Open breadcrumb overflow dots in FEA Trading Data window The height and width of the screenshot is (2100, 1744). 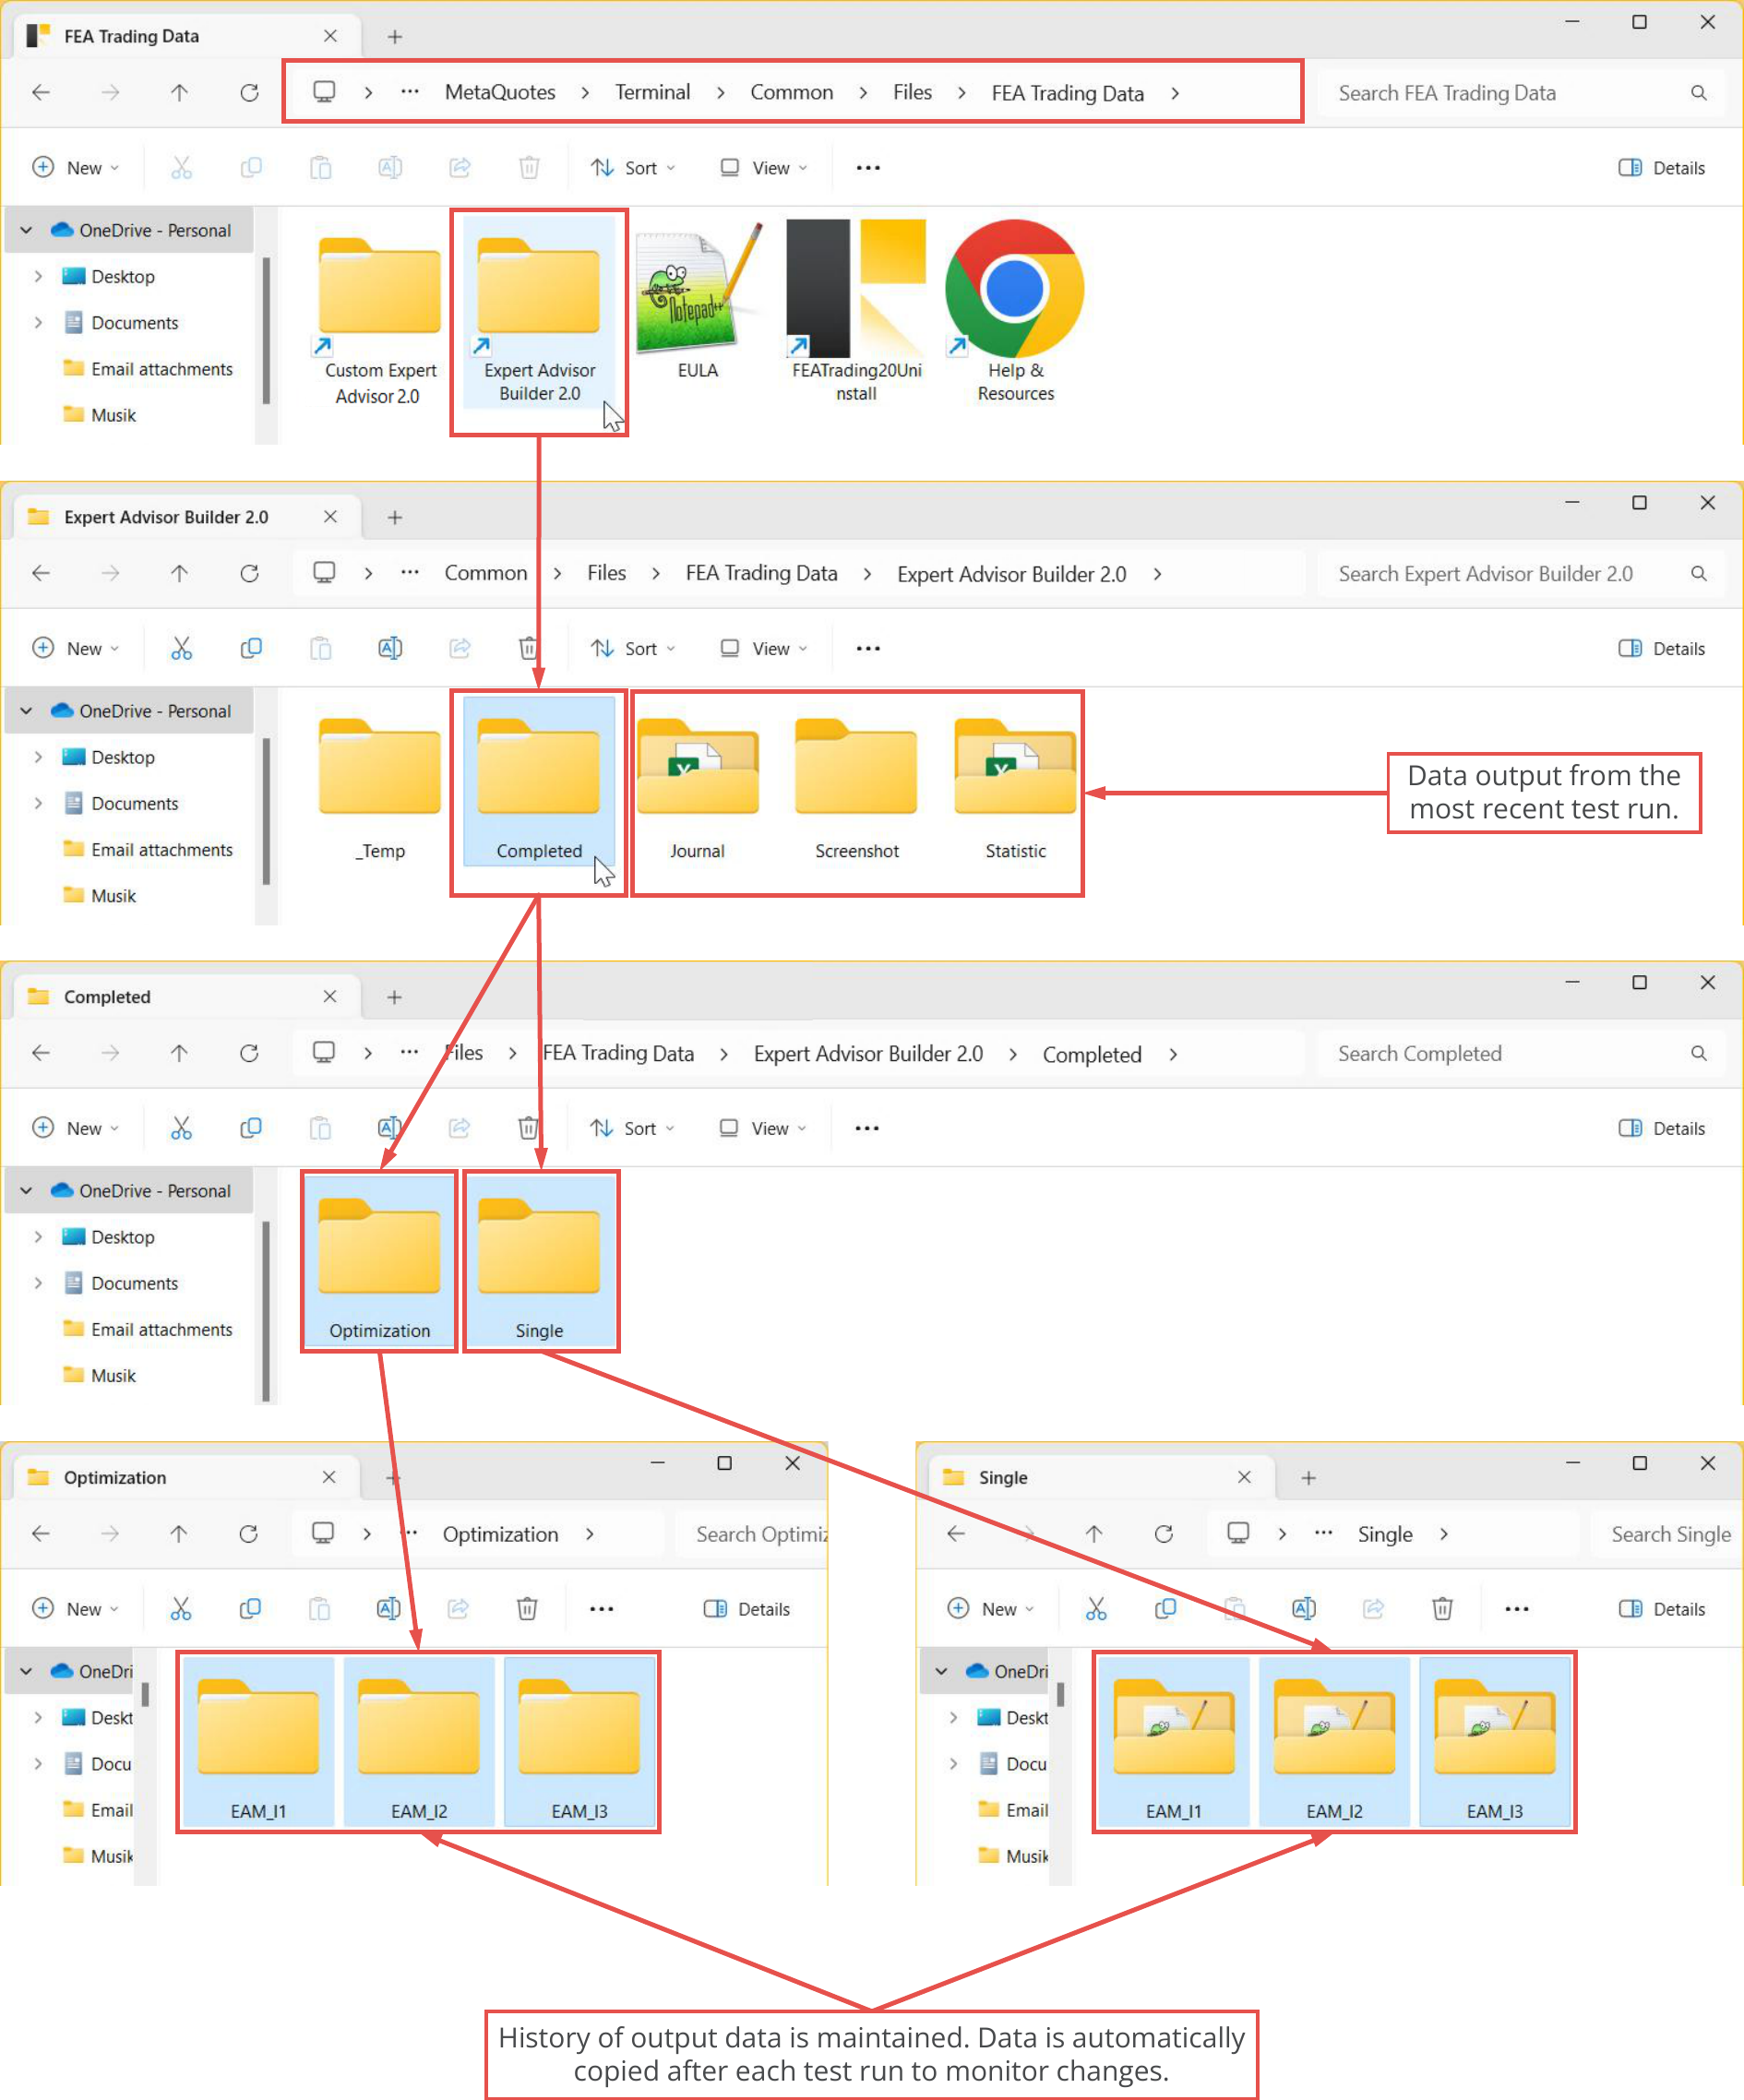click(x=409, y=92)
